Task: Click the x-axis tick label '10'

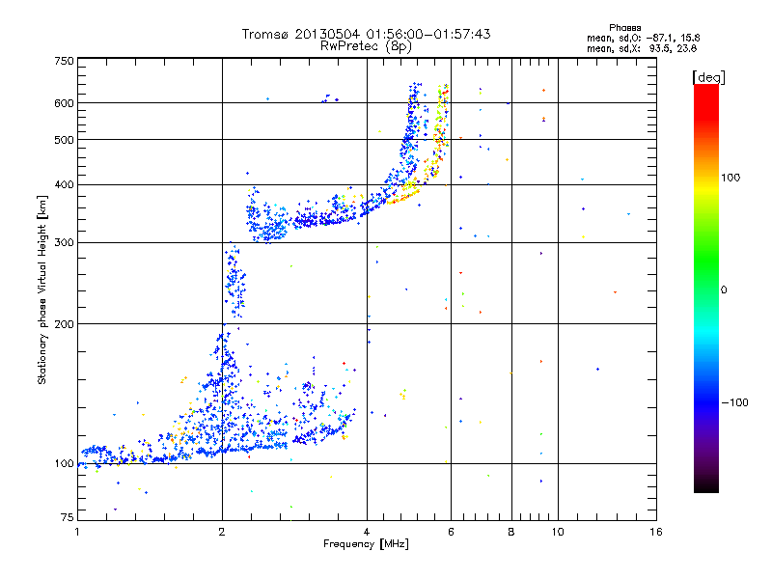Action: pos(558,532)
